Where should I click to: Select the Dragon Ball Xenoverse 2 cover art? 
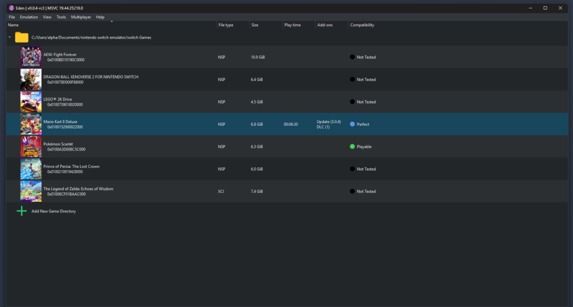(31, 79)
